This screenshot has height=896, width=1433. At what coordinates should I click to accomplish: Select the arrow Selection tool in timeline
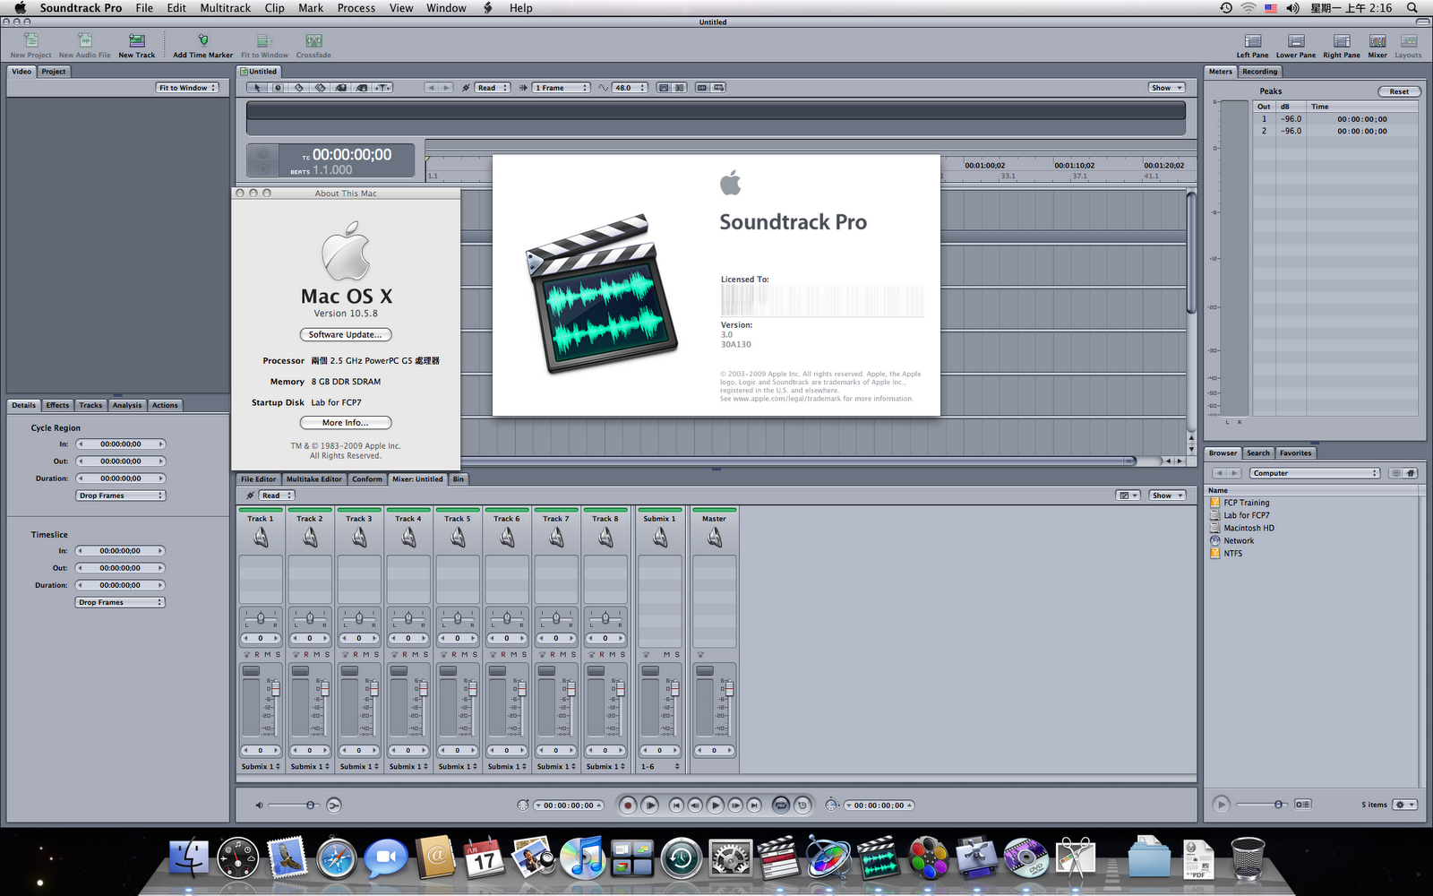click(258, 88)
